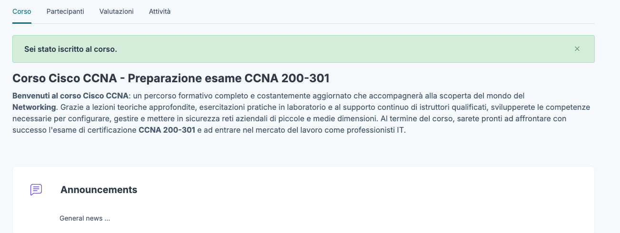Switch to the Partecipanti tab
This screenshot has height=233, width=620.
(65, 11)
